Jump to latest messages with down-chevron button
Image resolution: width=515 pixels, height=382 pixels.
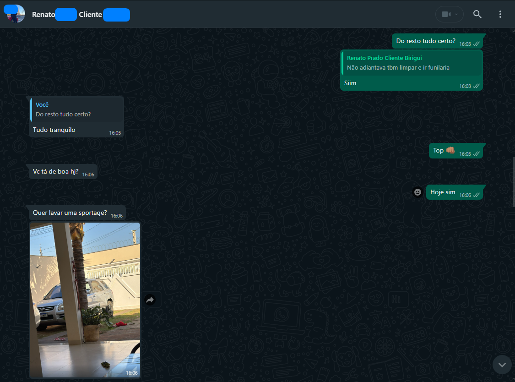tap(502, 365)
